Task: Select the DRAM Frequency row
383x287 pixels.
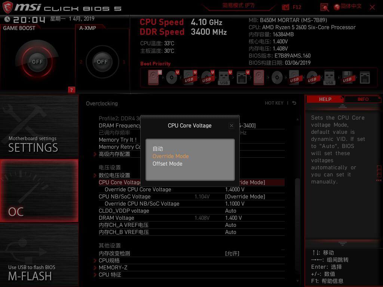Action: pyautogui.click(x=191, y=126)
